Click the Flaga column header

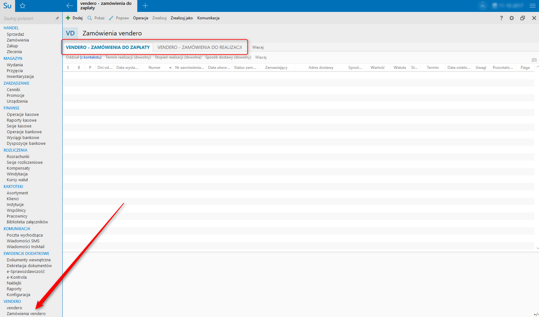pyautogui.click(x=525, y=68)
